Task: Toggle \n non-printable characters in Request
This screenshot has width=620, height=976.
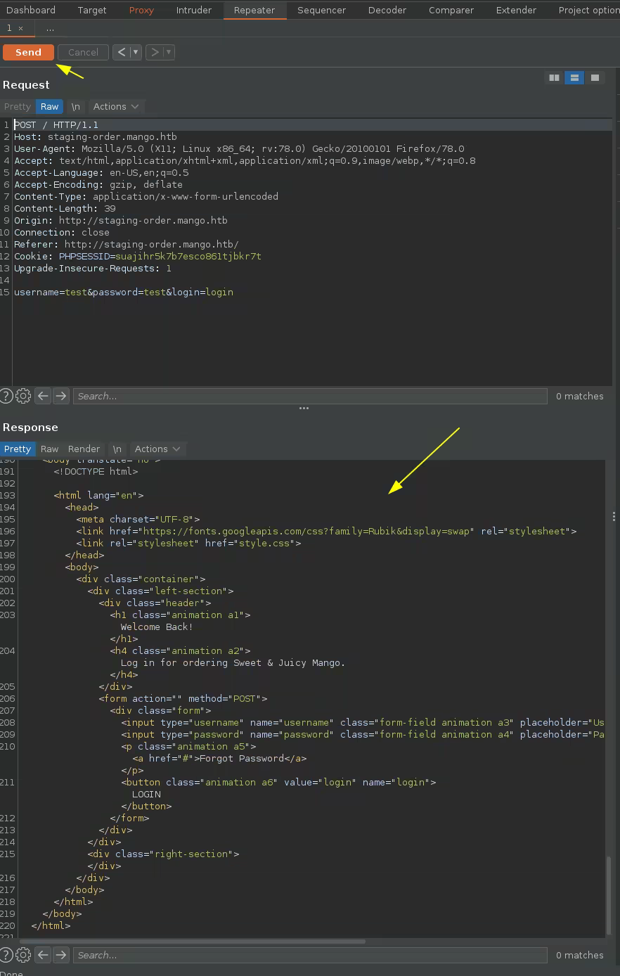Action: 75,107
